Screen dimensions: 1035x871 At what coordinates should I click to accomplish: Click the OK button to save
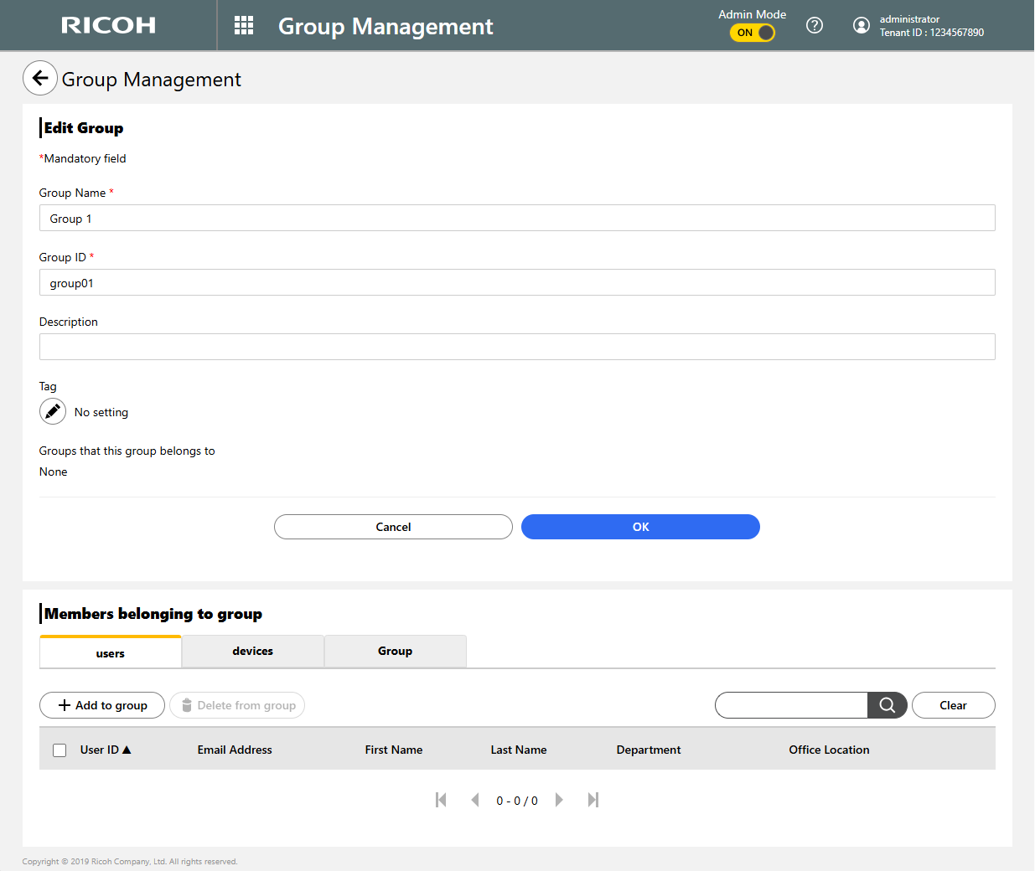tap(639, 527)
